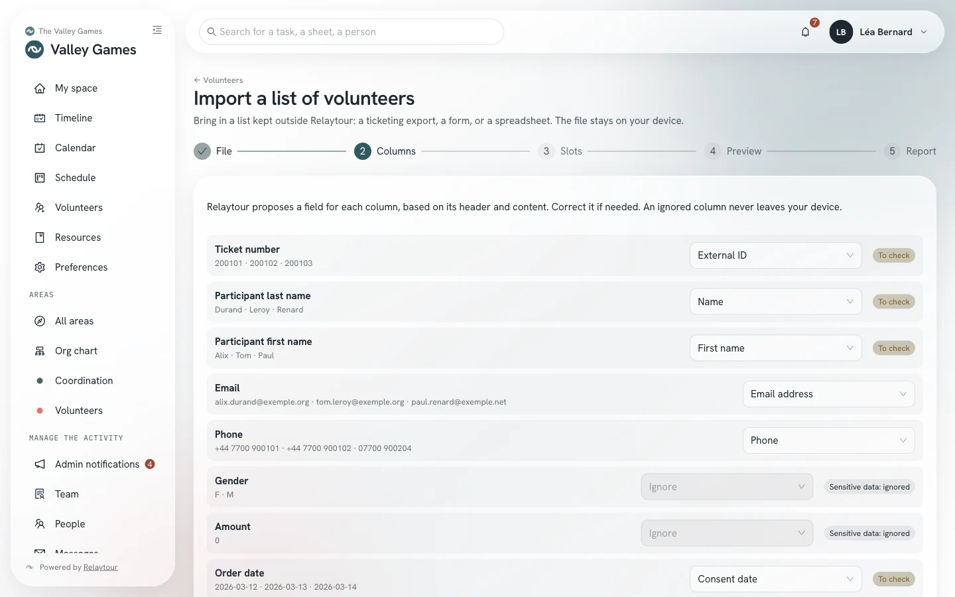Click the To check badge for Order date

[x=894, y=579]
